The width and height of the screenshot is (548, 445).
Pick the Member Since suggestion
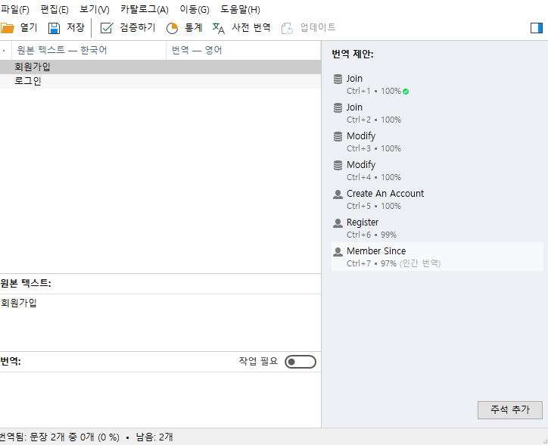(375, 251)
